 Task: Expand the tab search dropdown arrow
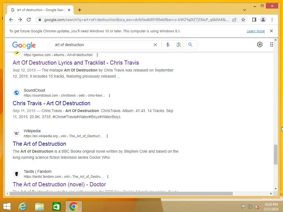click(x=245, y=10)
